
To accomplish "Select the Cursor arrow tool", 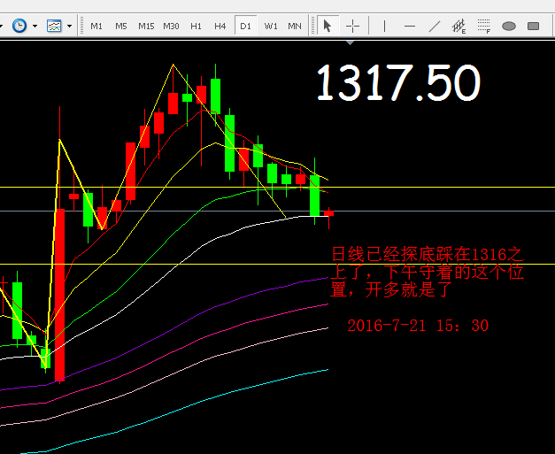I will pyautogui.click(x=328, y=26).
